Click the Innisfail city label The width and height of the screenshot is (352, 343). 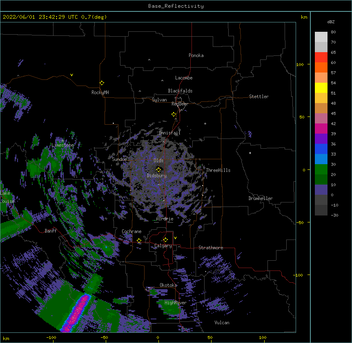pos(169,133)
